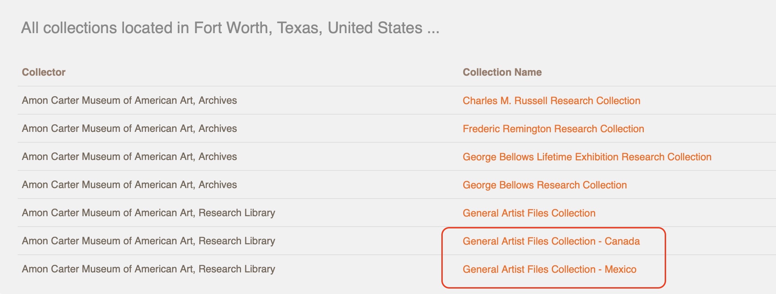This screenshot has width=776, height=294.
Task: Select collector cell for Charles M. Russell row
Action: click(x=129, y=100)
